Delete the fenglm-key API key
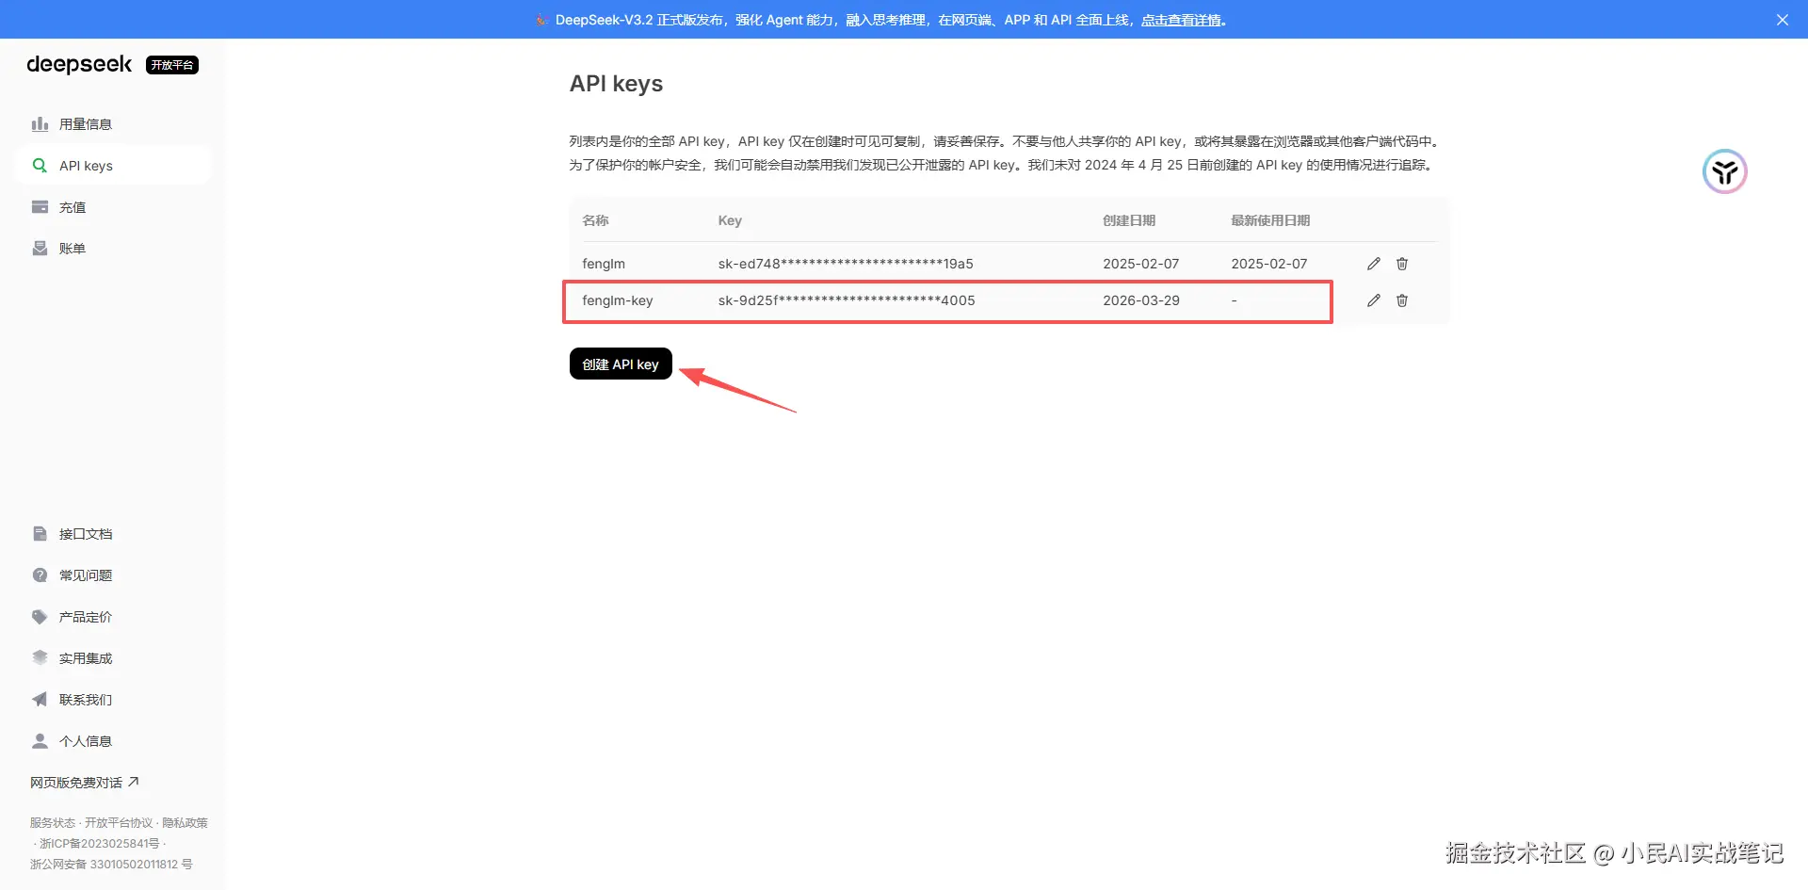The image size is (1808, 890). 1402,300
